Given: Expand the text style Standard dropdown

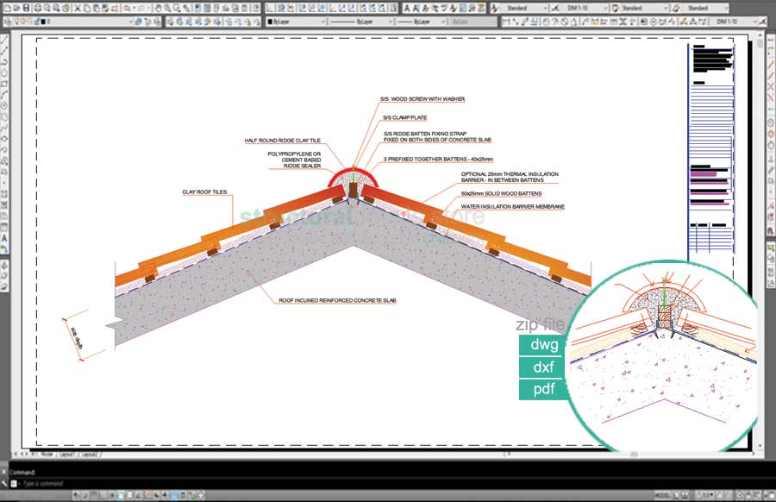Looking at the screenshot, I should coord(528,8).
